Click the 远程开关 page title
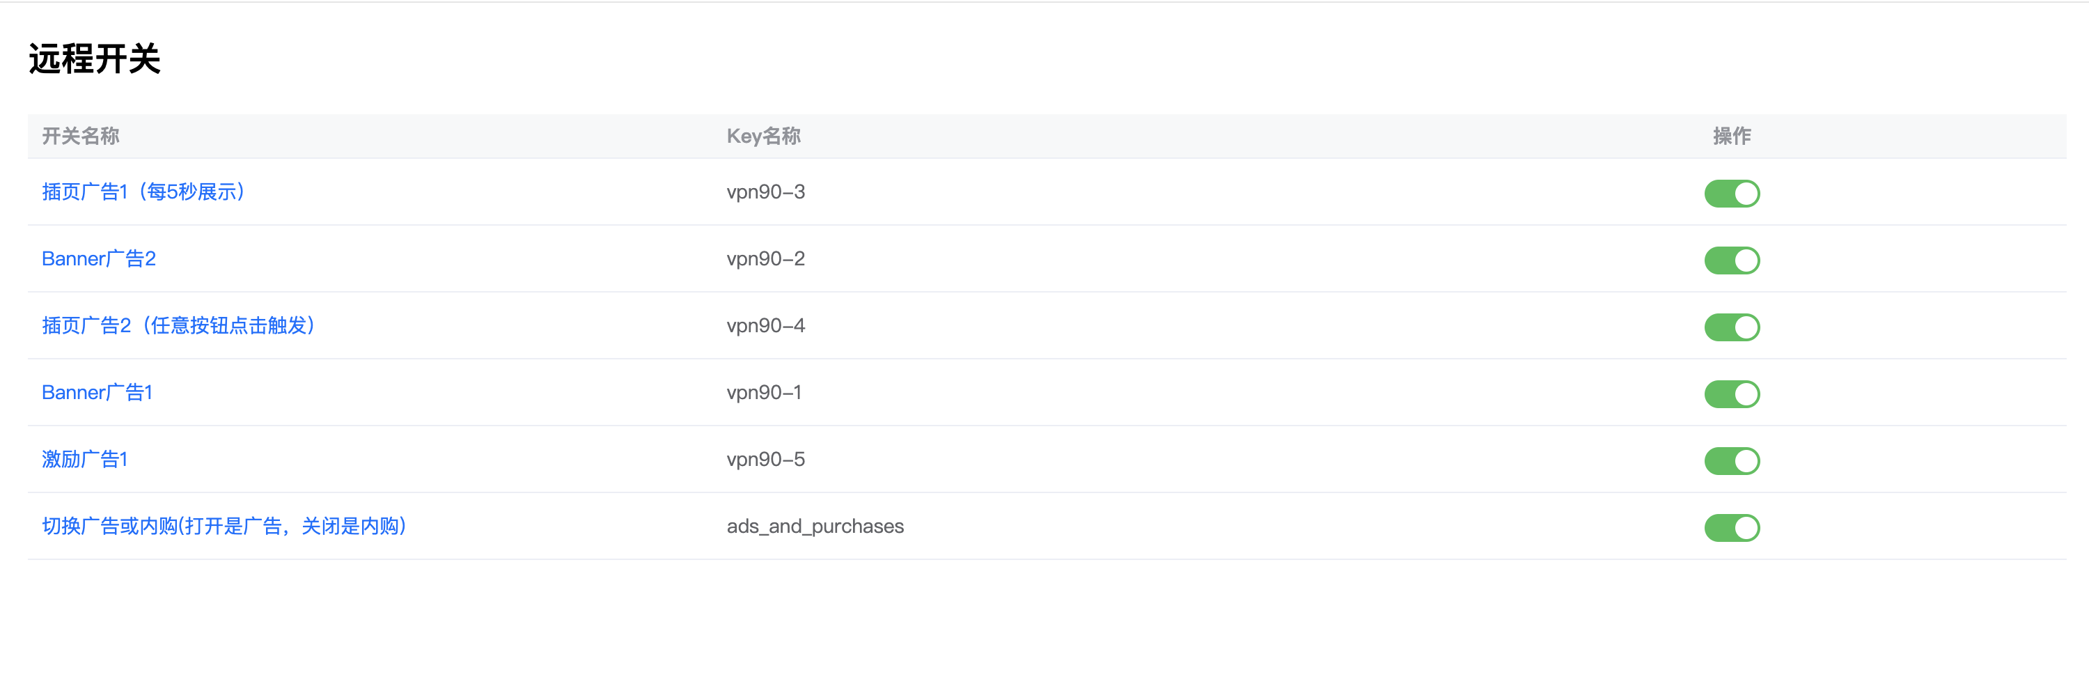Screen dimensions: 2089x677 pyautogui.click(x=95, y=59)
